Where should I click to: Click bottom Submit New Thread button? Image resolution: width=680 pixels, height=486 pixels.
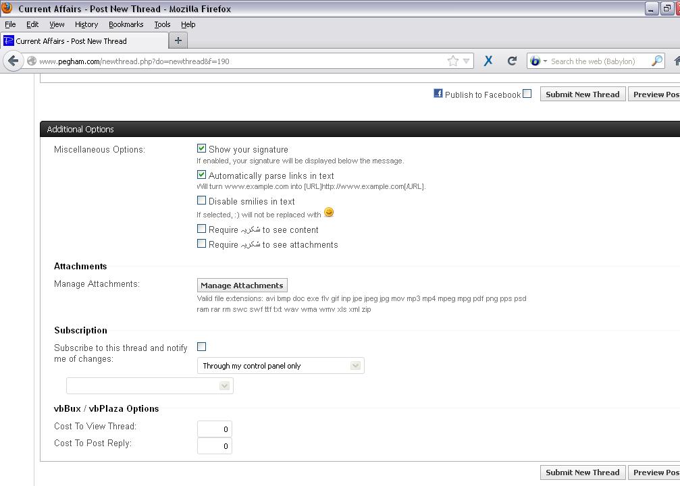[582, 473]
